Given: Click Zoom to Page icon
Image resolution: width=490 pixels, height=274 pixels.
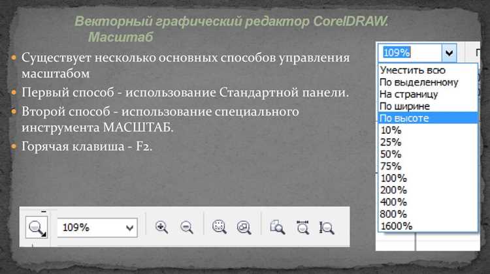Looking at the screenshot, I should click(x=277, y=227).
